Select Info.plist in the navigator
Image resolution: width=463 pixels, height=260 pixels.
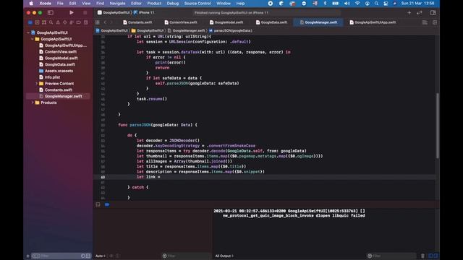52,77
